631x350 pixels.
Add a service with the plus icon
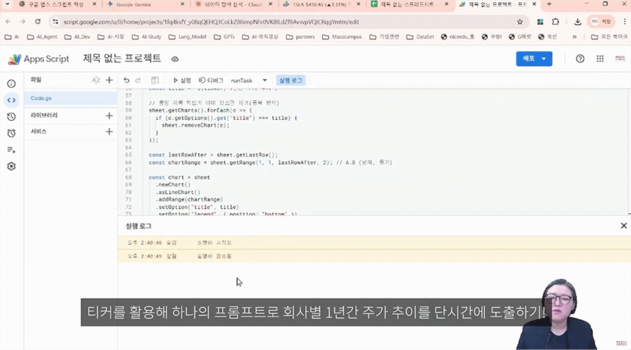(109, 132)
